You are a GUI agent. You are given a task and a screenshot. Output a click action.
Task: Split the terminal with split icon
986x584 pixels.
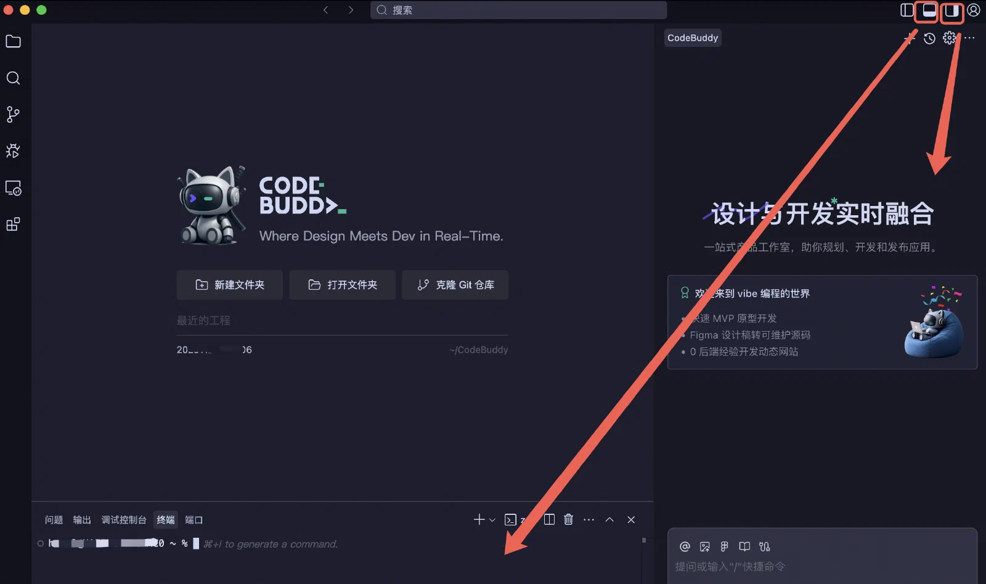(549, 519)
